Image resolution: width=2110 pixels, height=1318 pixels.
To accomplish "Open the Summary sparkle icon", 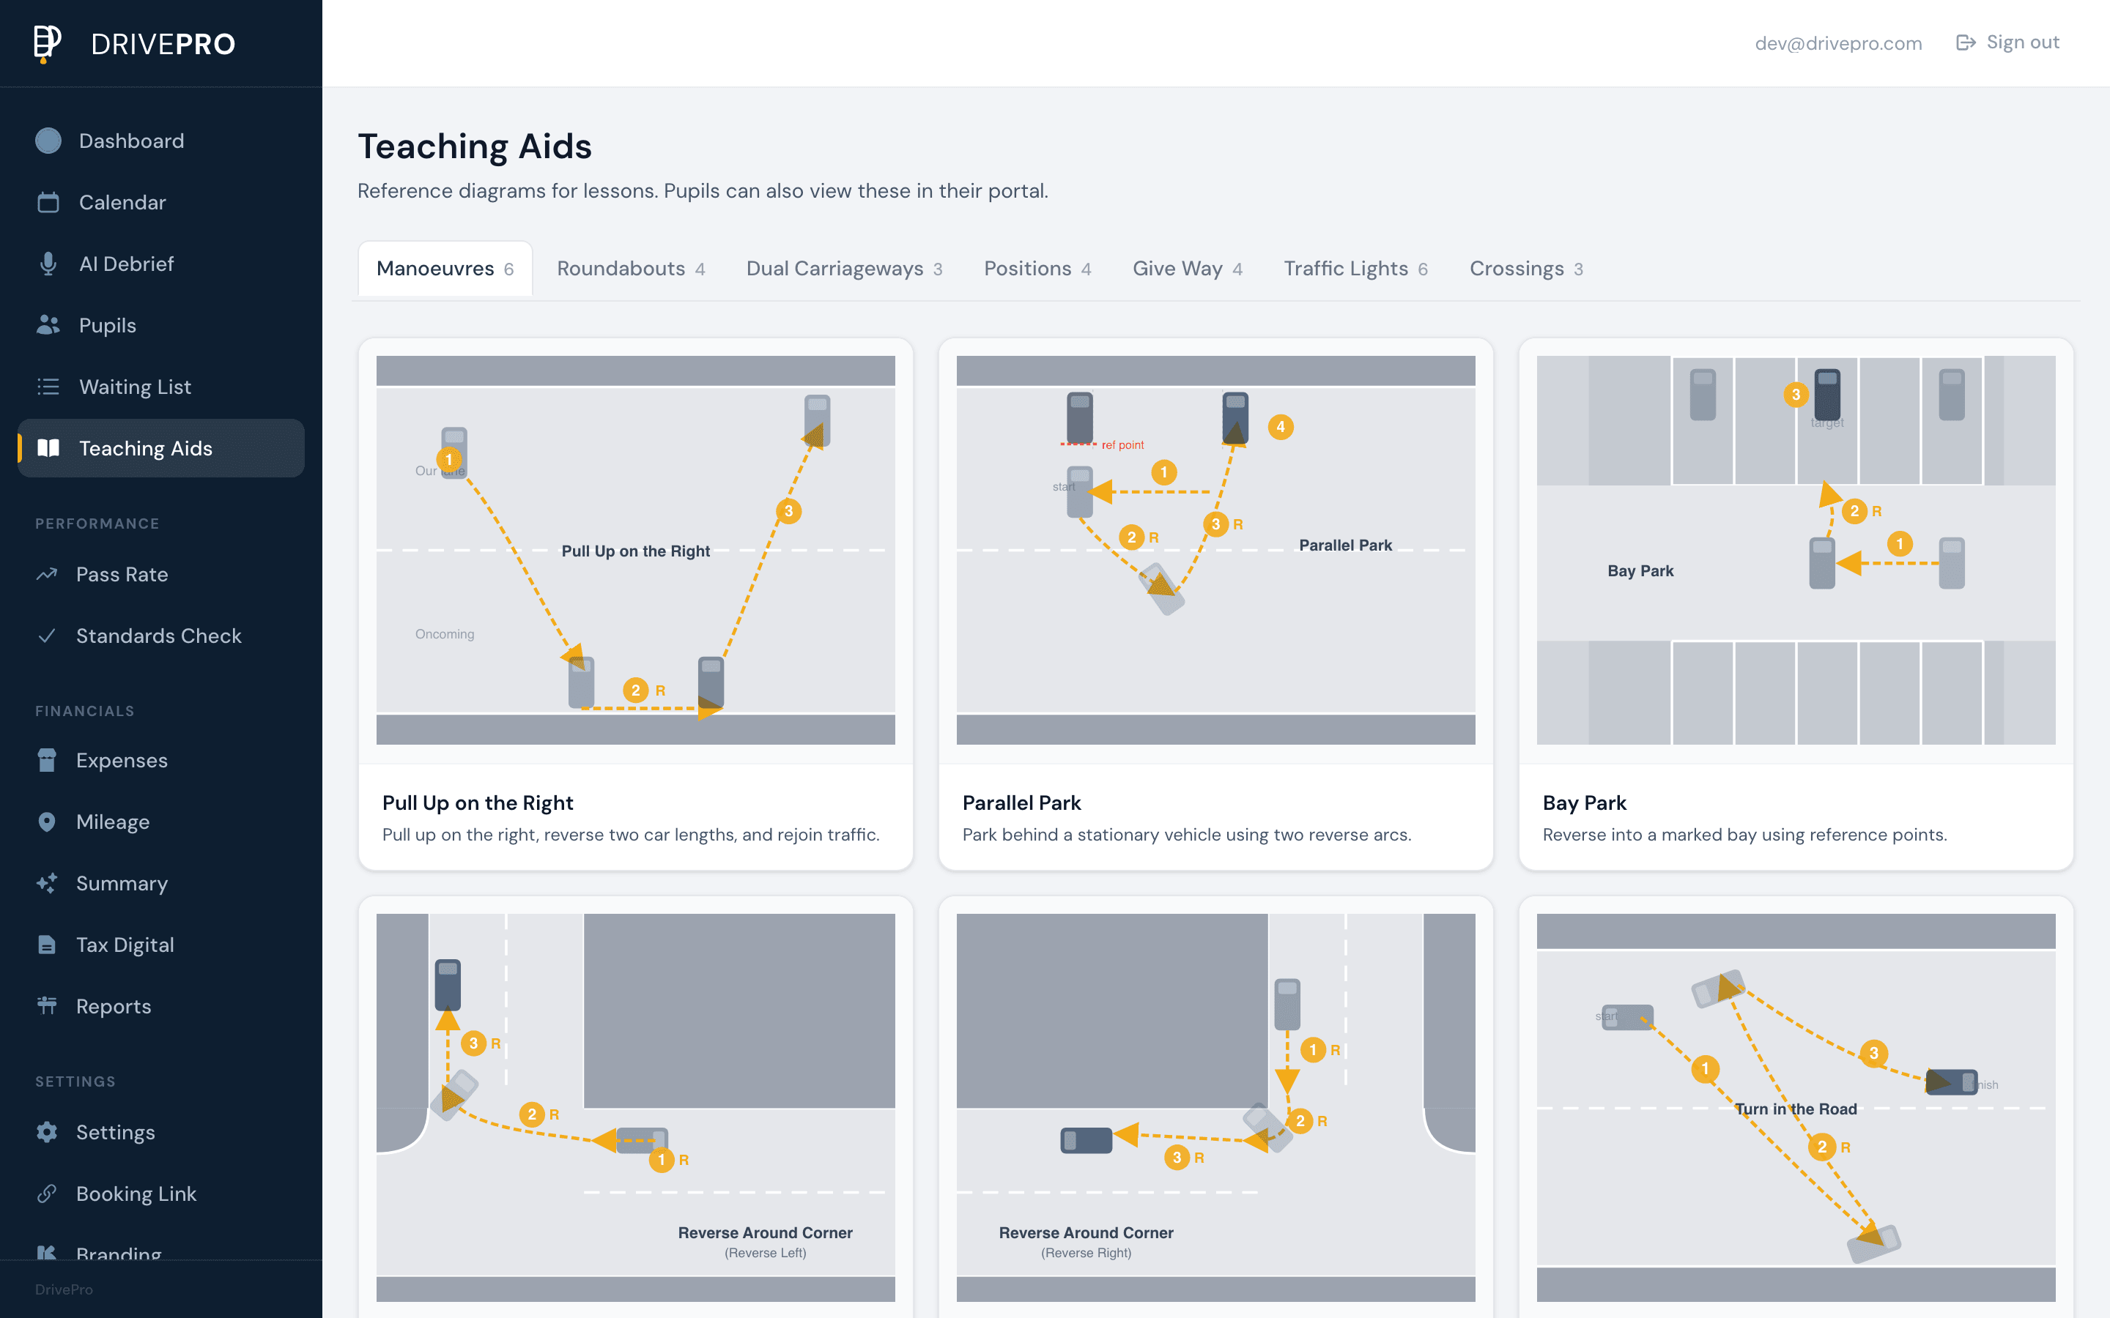I will pyautogui.click(x=48, y=883).
